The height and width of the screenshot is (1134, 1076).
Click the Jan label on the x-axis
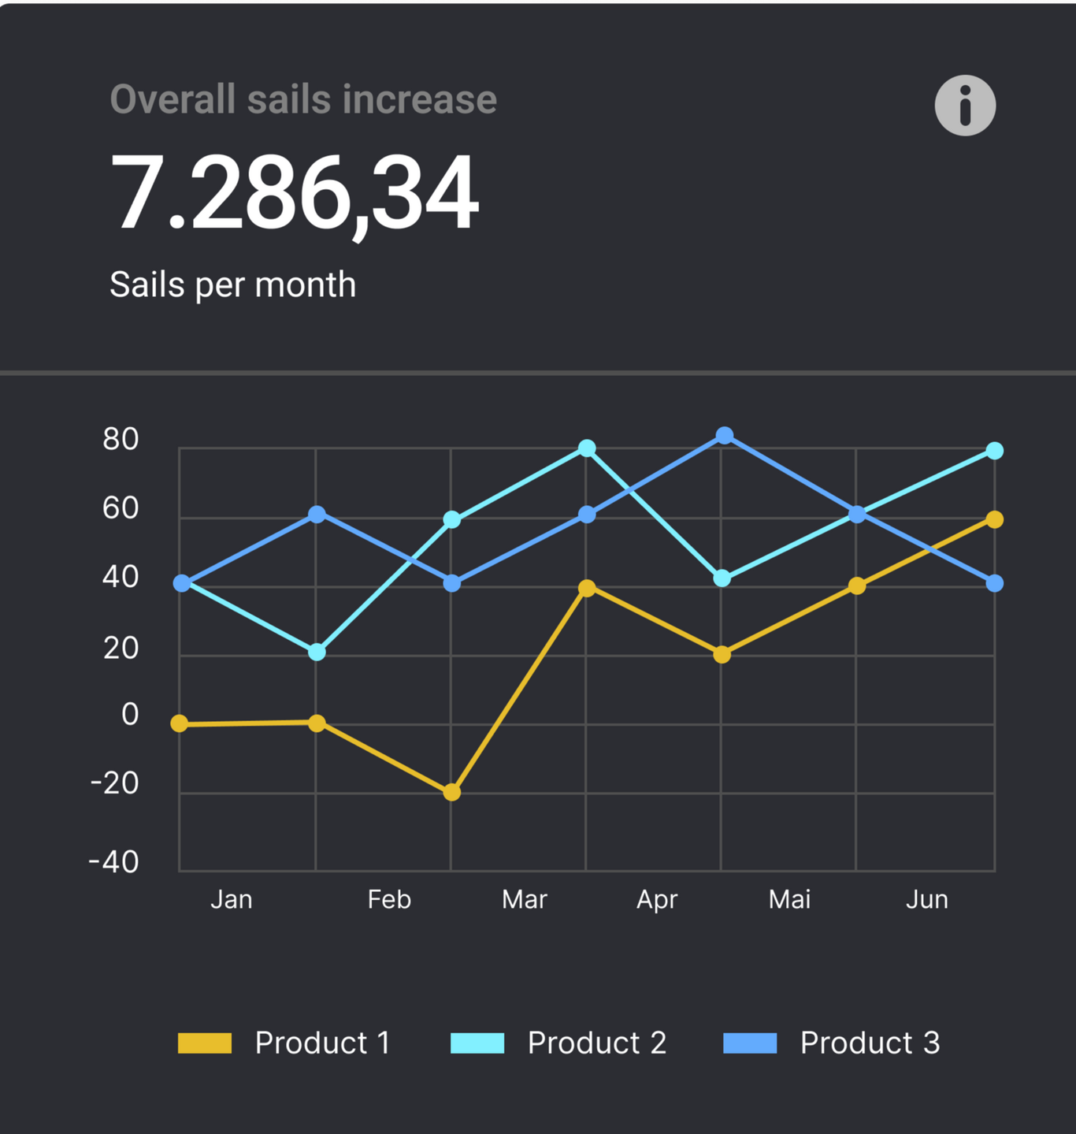[231, 899]
